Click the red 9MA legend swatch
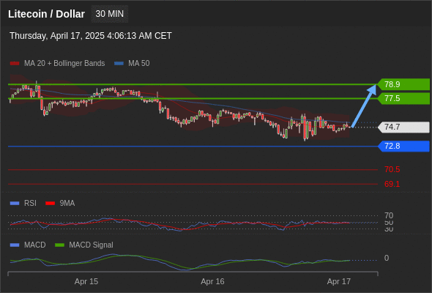The height and width of the screenshot is (293, 432). [50, 204]
